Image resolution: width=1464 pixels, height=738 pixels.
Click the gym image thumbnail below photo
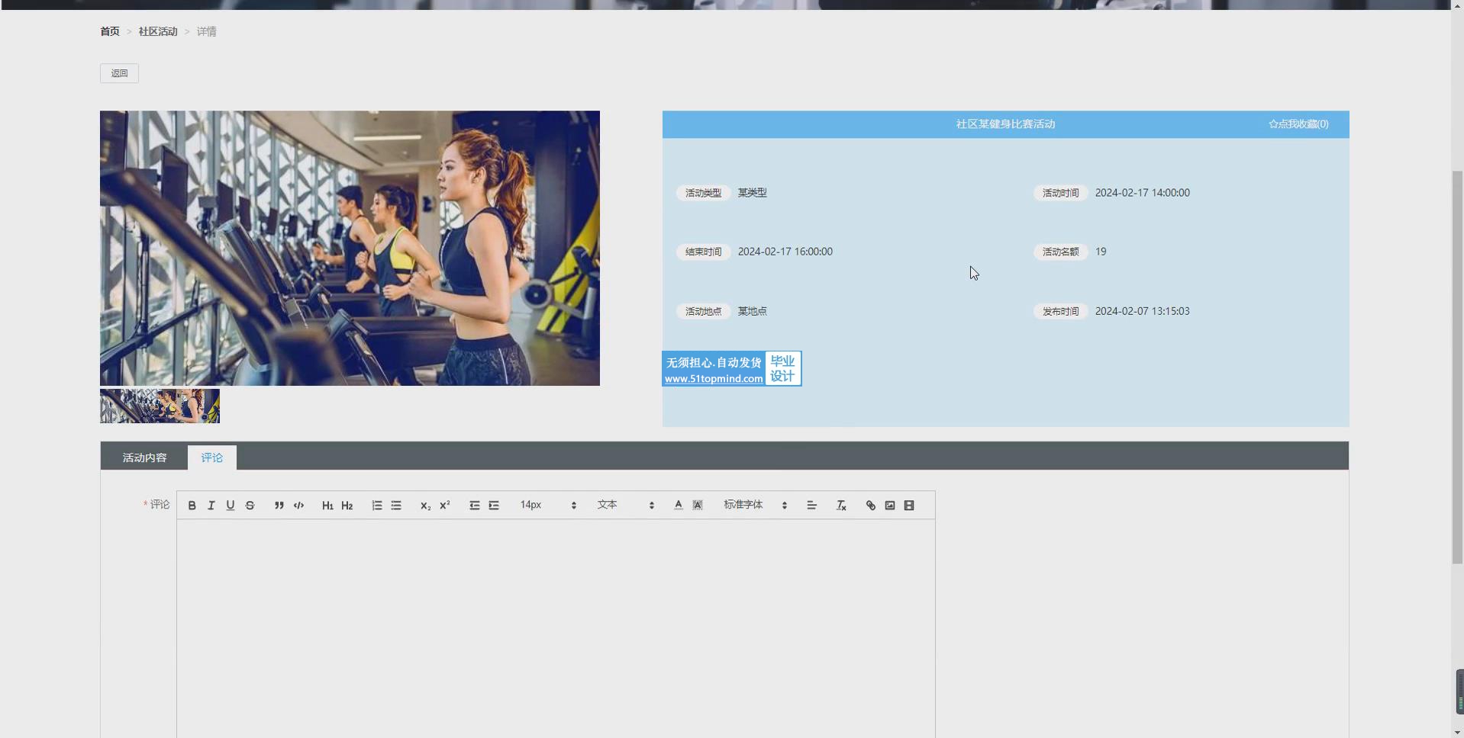(x=160, y=406)
